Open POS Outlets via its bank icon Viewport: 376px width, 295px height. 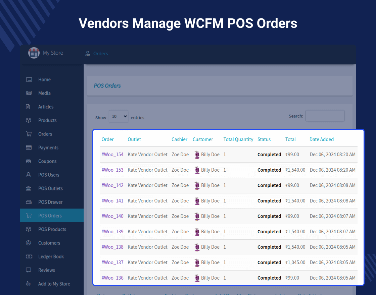(29, 188)
